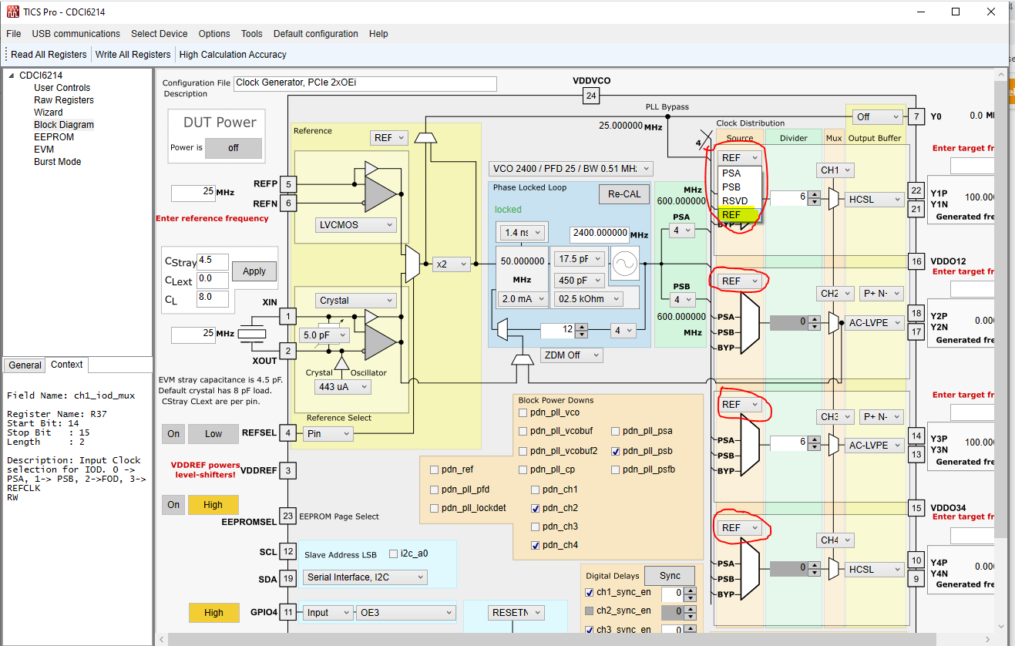Screen dimensions: 1015x646
Task: Select Burst Mode in the tree
Action: [57, 162]
